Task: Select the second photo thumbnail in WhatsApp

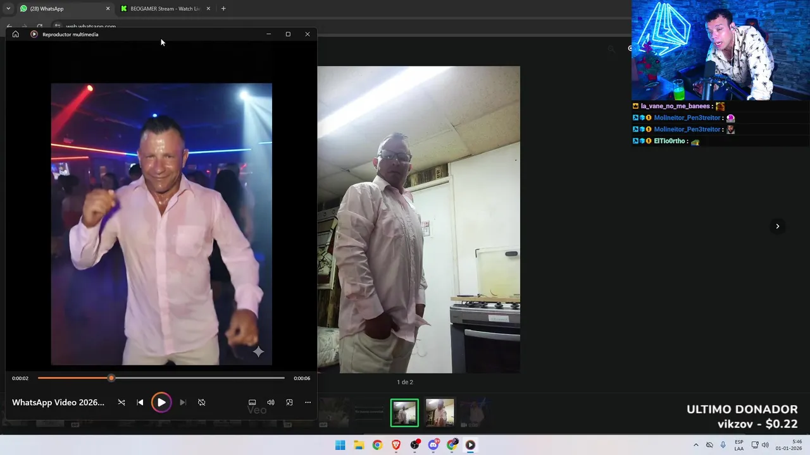Action: click(440, 413)
